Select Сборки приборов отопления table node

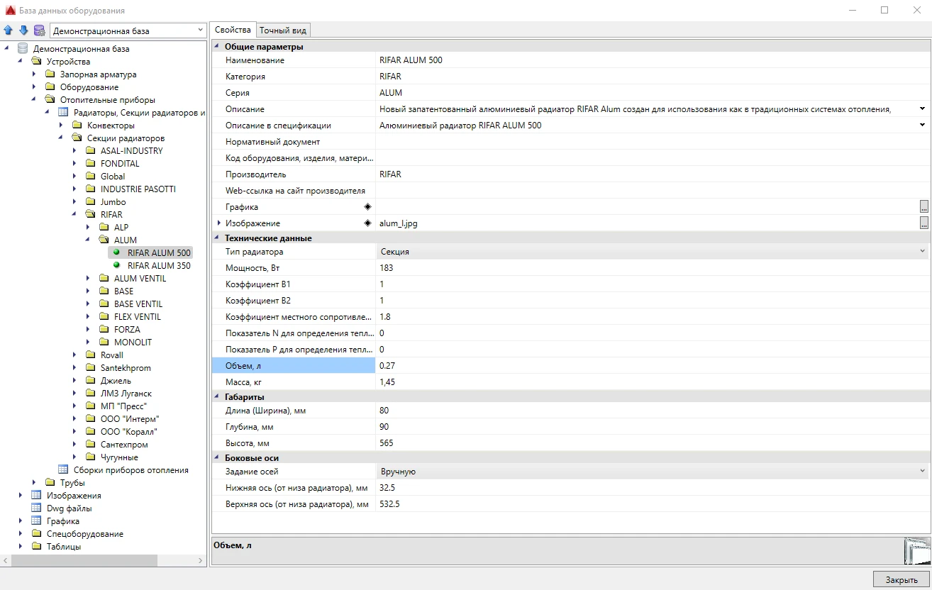click(x=131, y=470)
